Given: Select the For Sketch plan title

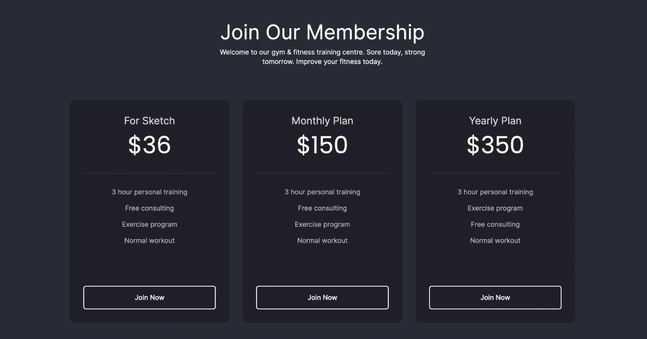Looking at the screenshot, I should click(149, 121).
